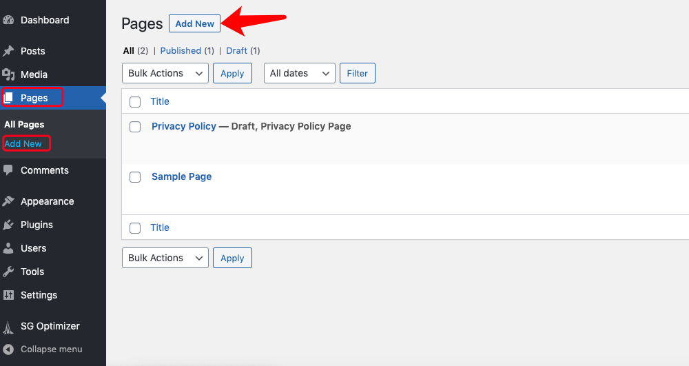Toggle select-all checkbox in top header
Screen dimensions: 689x366
tap(135, 102)
